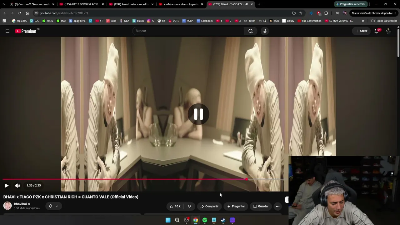Open Windows Start menu
The width and height of the screenshot is (400, 225).
point(168,220)
